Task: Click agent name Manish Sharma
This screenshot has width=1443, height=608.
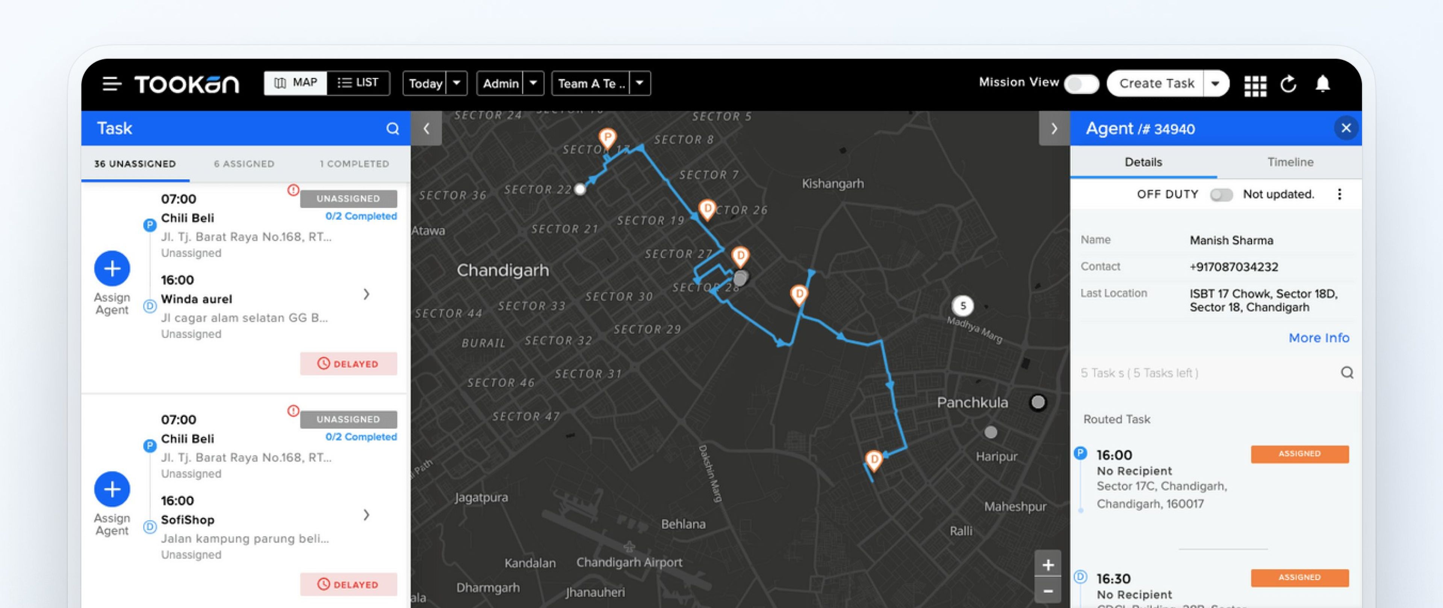Action: click(1231, 241)
